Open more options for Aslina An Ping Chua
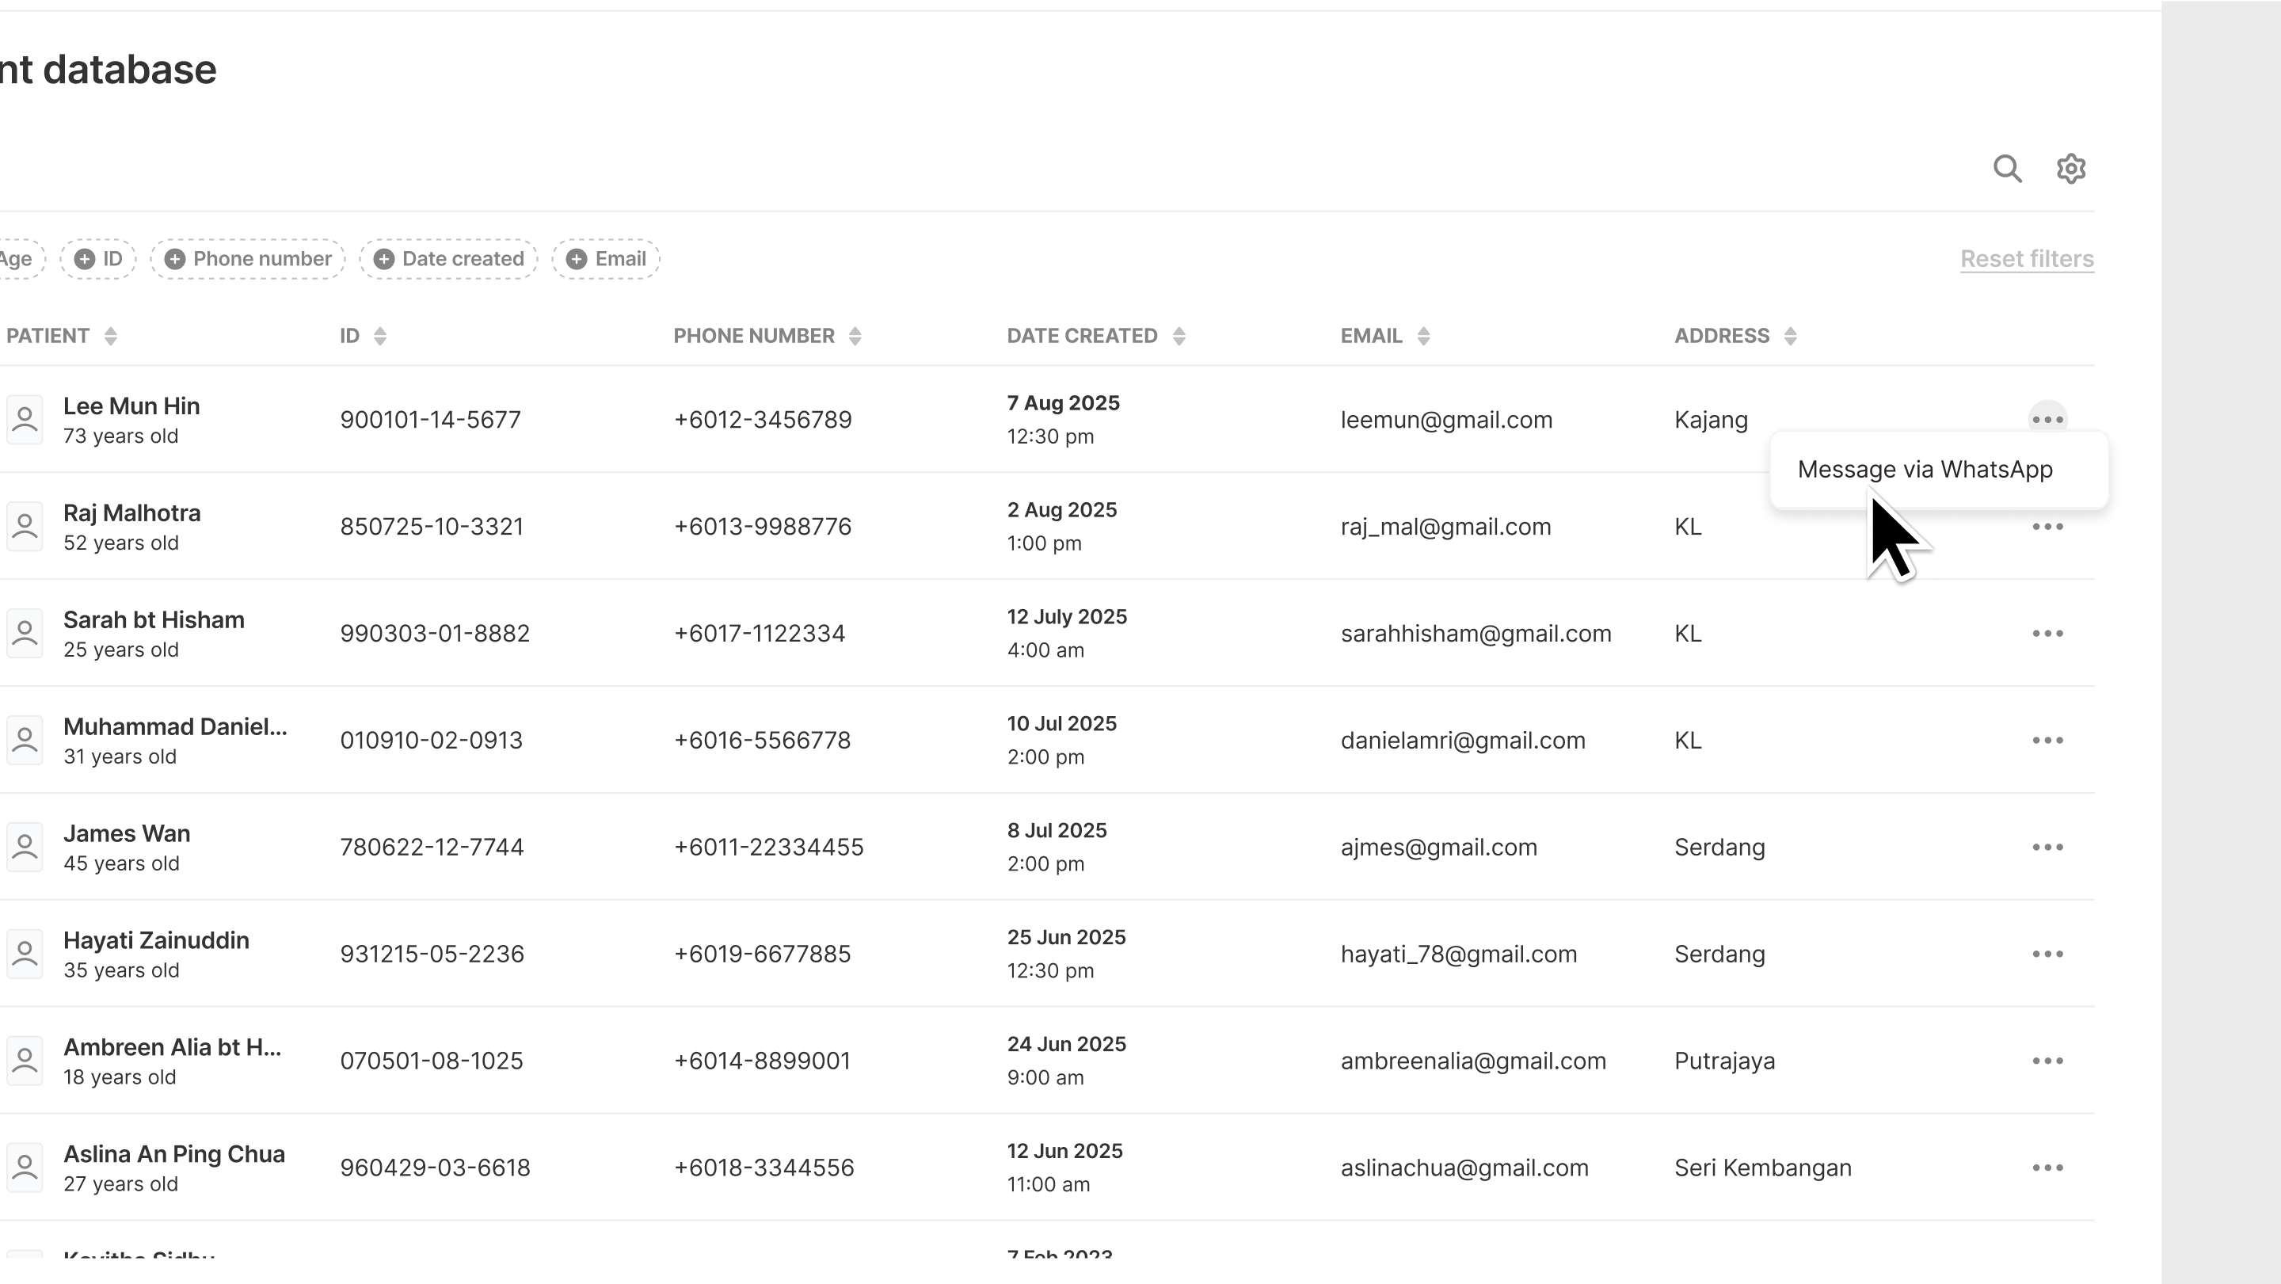2281x1284 pixels. coord(2047,1168)
